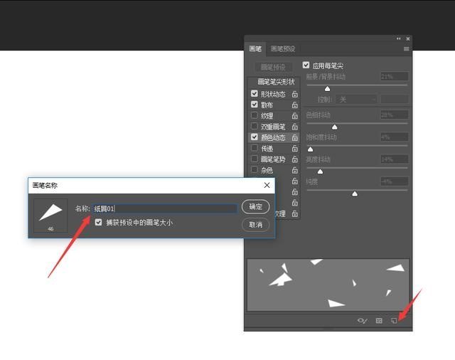The width and height of the screenshot is (455, 360).
Task: Toggle the 形状动态 checkbox
Action: (255, 93)
